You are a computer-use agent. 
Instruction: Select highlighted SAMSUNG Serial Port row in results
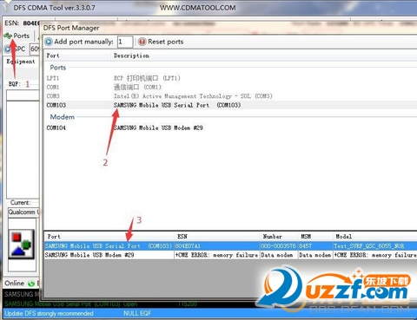pyautogui.click(x=230, y=246)
